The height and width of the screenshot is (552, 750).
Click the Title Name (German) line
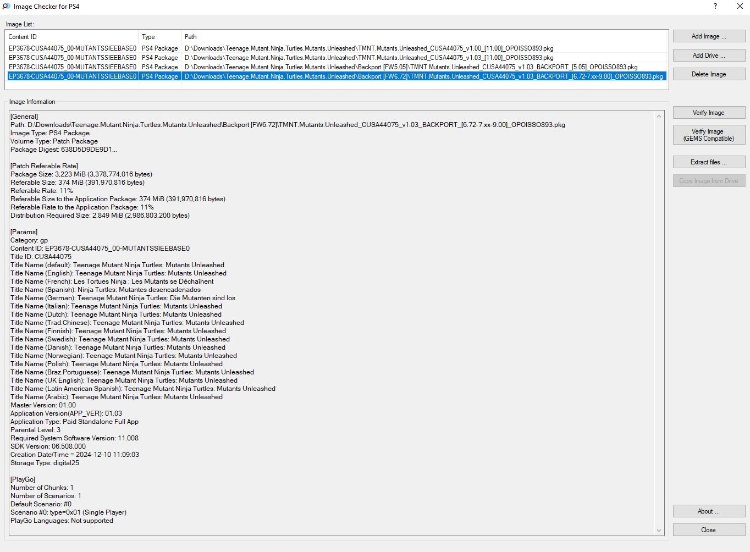[x=123, y=298]
